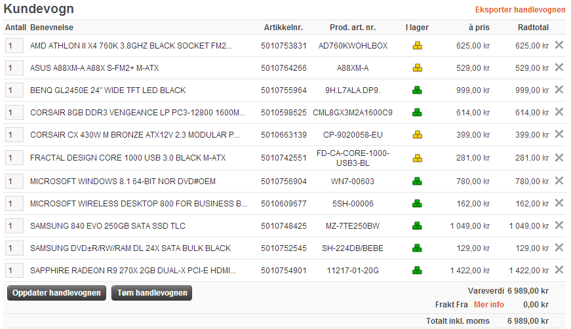This screenshot has height=329, width=571.
Task: Click product code FD-CA-CORE-1000-USB3-BL
Action: pos(353,158)
